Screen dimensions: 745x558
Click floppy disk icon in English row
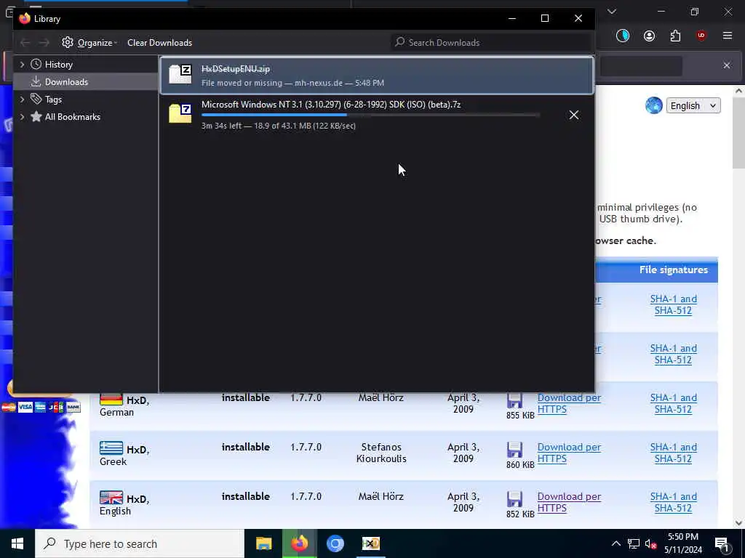click(x=514, y=499)
